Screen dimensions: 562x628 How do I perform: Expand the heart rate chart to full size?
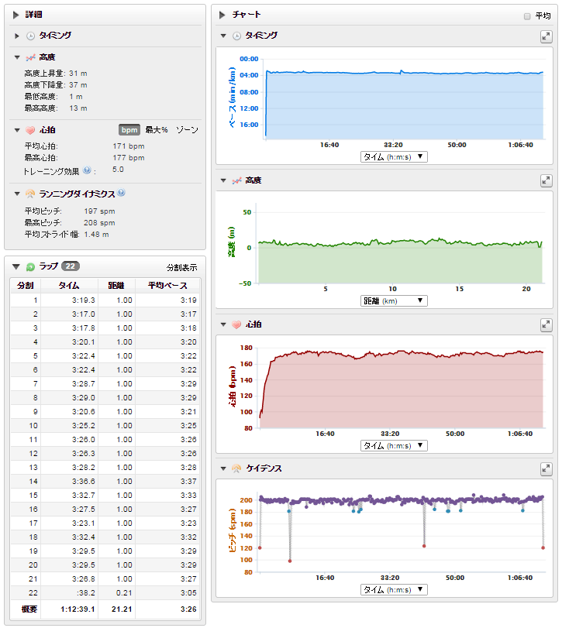pos(546,324)
